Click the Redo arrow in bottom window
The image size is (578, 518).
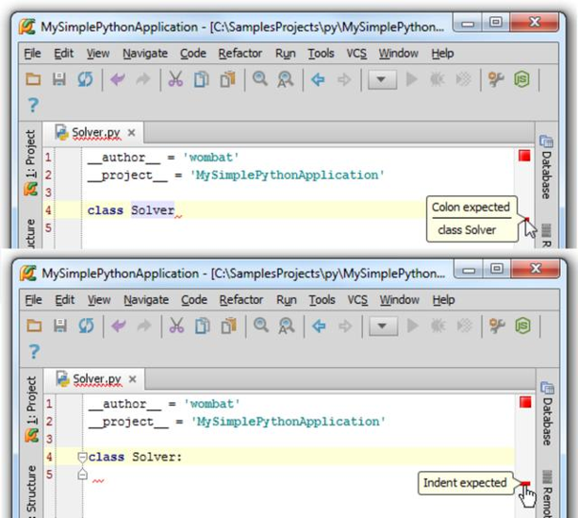click(x=144, y=326)
